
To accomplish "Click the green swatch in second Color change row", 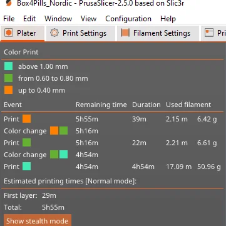I will [x=54, y=155].
